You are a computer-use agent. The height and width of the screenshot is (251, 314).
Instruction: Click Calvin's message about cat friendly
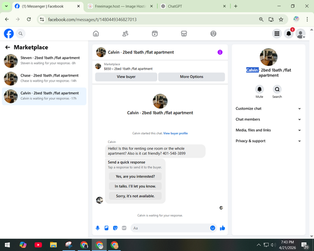[155, 151]
